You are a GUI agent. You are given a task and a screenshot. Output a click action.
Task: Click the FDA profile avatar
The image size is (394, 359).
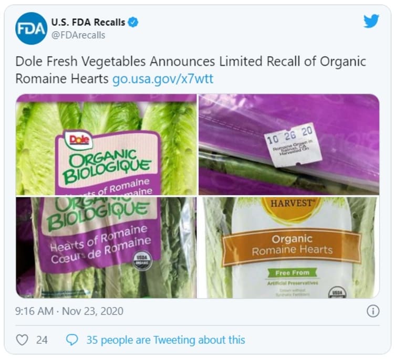(x=31, y=28)
